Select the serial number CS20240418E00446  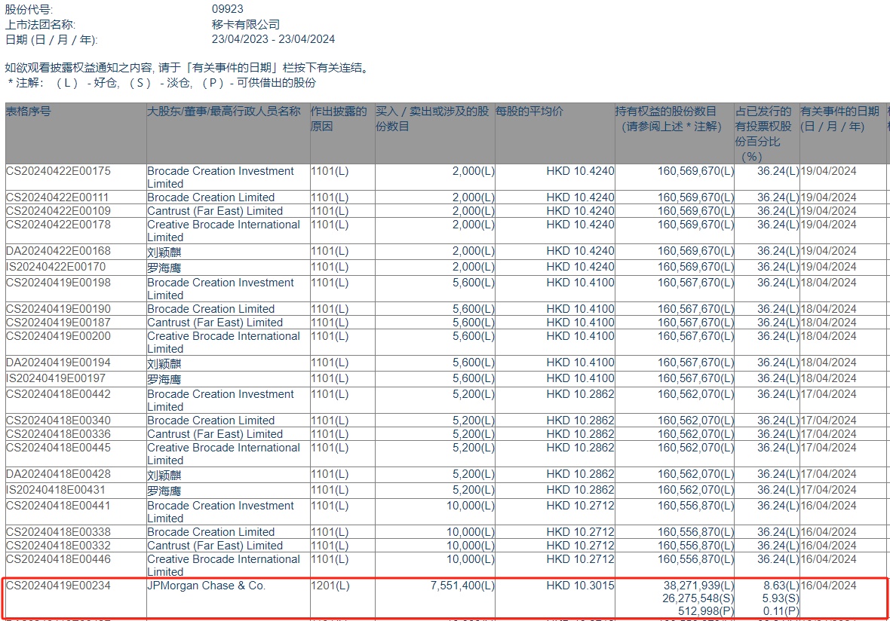tap(59, 559)
